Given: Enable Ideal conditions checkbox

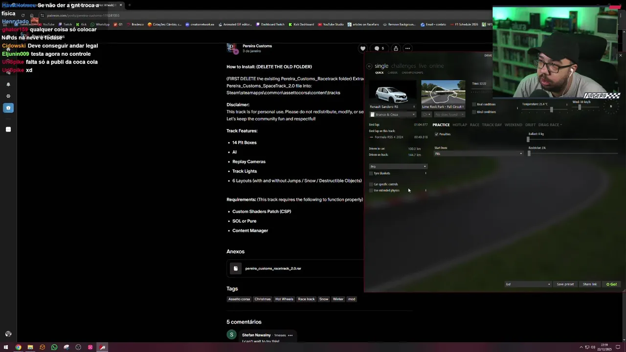Looking at the screenshot, I should [474, 112].
